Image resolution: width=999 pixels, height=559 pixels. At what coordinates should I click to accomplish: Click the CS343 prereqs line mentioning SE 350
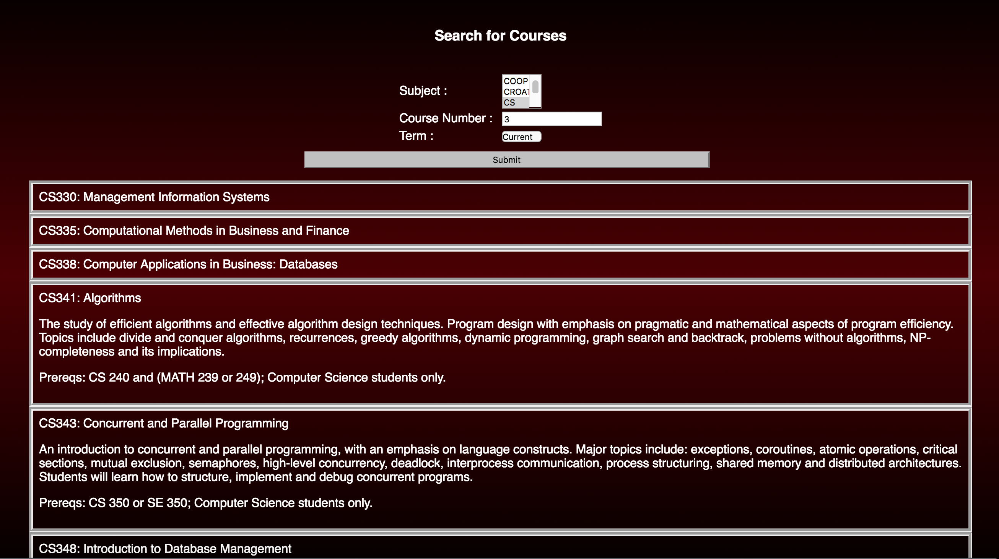click(x=205, y=503)
